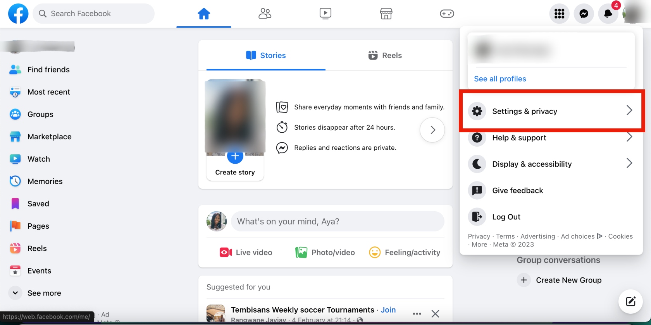The height and width of the screenshot is (325, 651).
Task: Join Tembisans Weekly soccer Tournaments group
Action: [388, 310]
